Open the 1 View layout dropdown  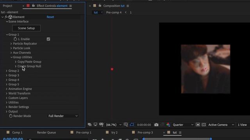click(242, 125)
